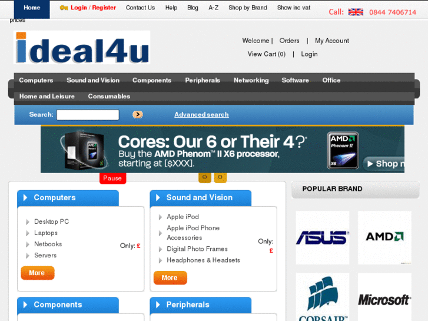This screenshot has height=321, width=428.
Task: Select the second banner slide indicator
Action: 220,177
